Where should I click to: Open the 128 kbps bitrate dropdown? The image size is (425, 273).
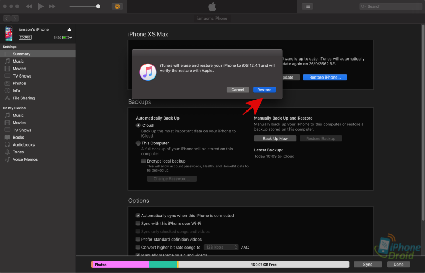point(220,248)
